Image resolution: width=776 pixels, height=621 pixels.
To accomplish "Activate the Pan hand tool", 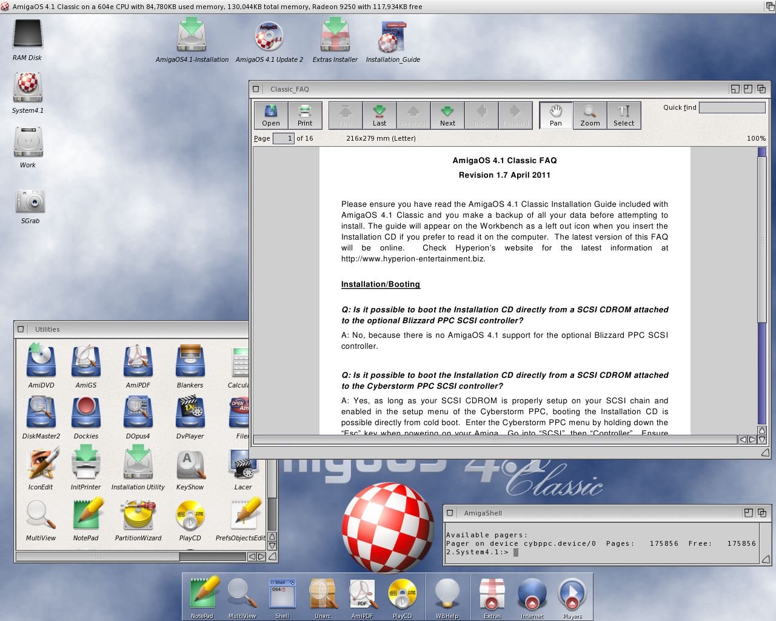I will [x=556, y=115].
